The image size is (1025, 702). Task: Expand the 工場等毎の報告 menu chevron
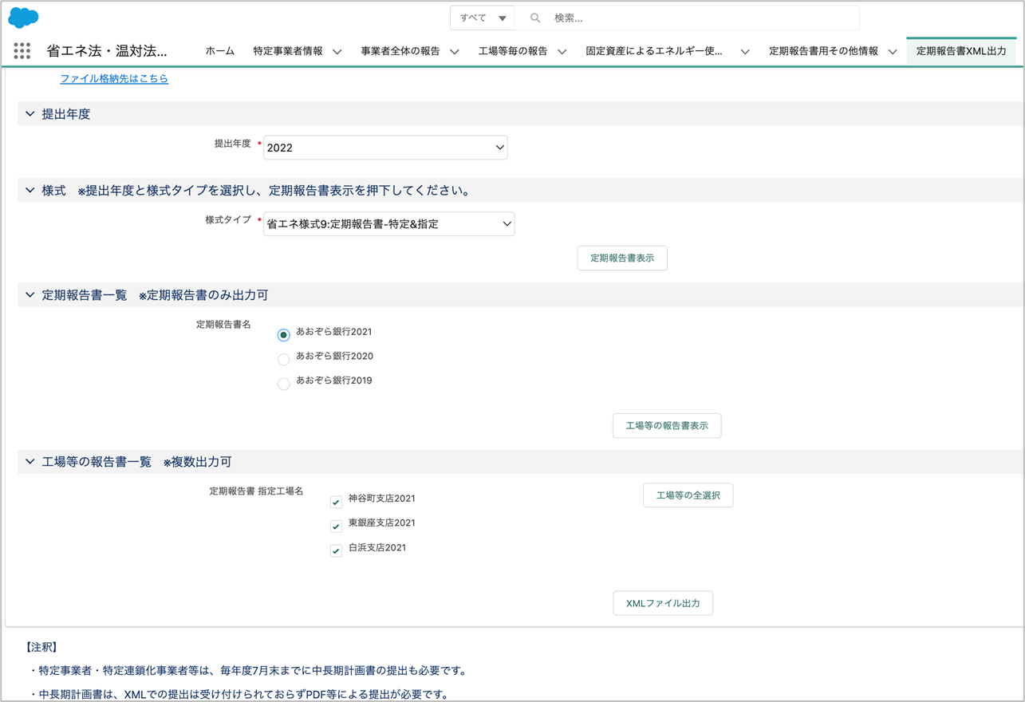click(562, 52)
